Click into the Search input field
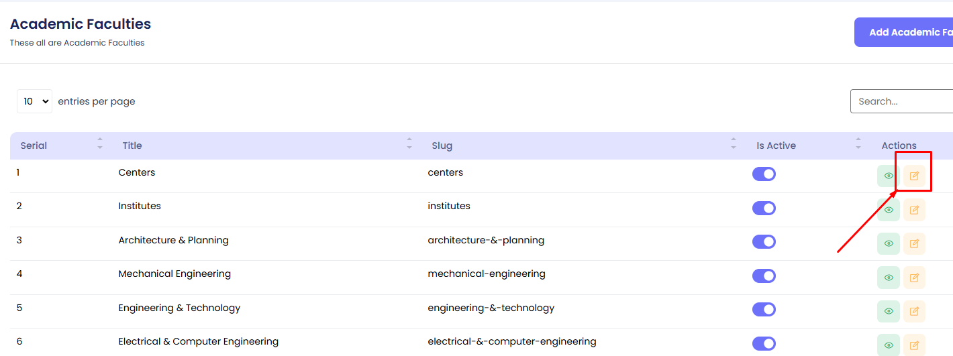 pos(903,101)
